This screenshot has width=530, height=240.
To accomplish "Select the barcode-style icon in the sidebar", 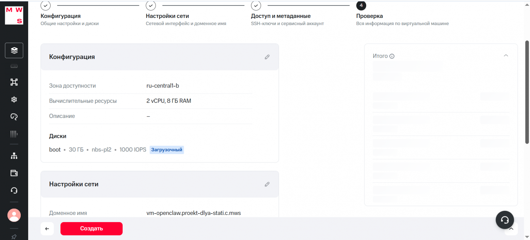I will pyautogui.click(x=14, y=134).
